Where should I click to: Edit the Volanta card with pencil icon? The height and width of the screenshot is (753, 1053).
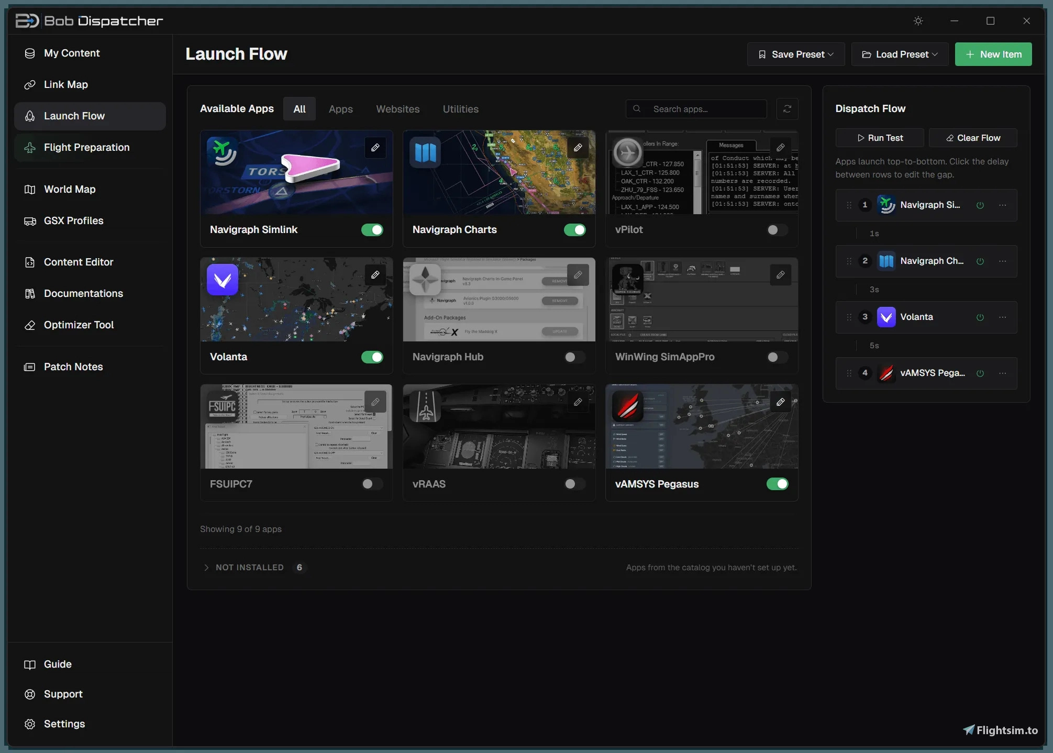pyautogui.click(x=375, y=275)
